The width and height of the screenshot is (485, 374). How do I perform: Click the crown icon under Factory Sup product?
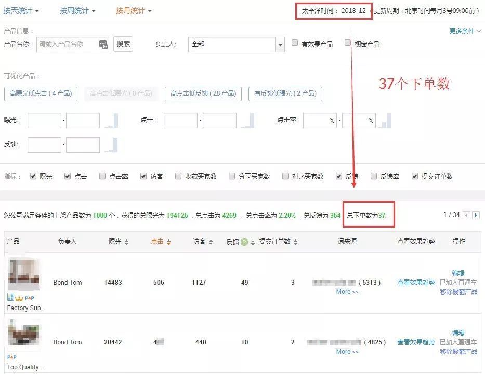pos(19,298)
